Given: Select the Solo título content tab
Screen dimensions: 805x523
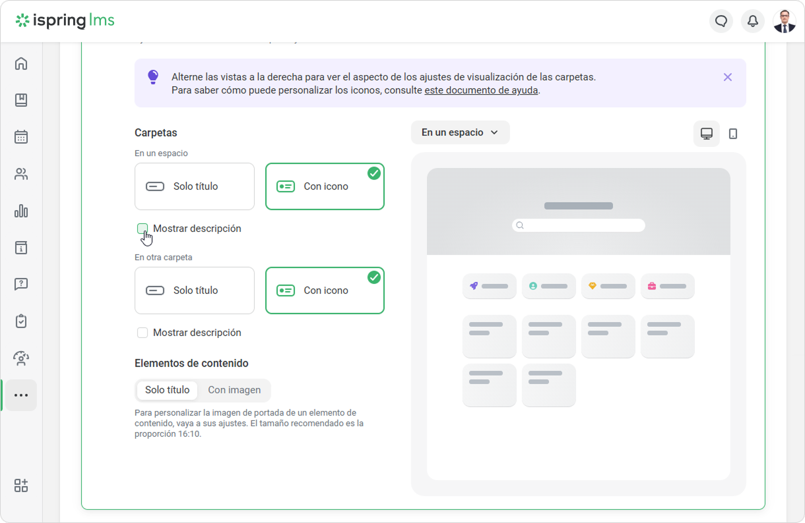Looking at the screenshot, I should tap(168, 390).
